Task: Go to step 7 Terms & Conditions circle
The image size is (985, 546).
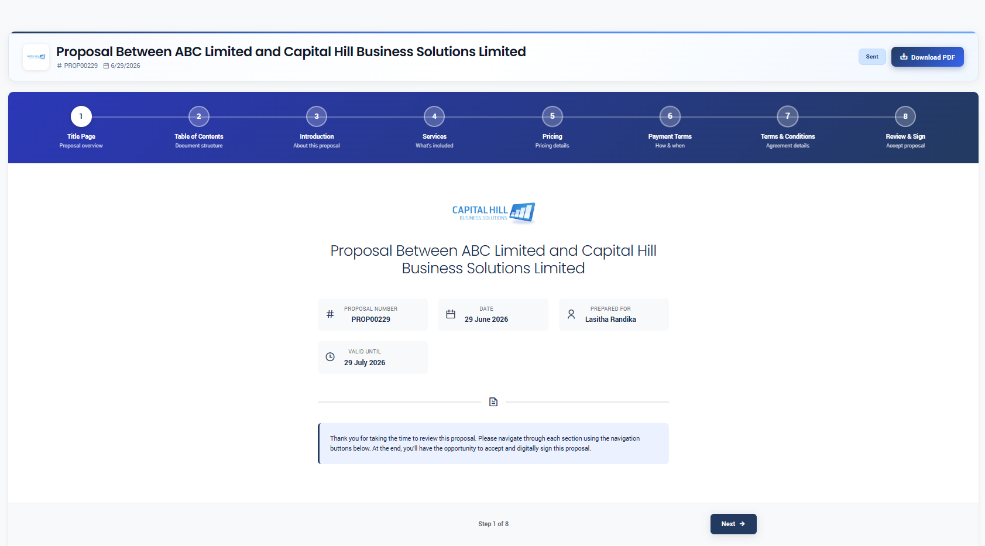Action: (788, 116)
